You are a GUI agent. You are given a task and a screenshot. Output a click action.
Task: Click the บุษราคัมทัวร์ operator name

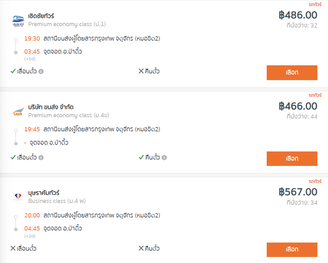coord(44,193)
